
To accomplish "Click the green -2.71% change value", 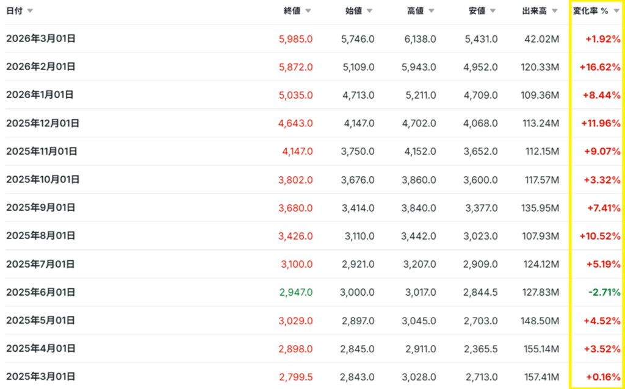I will coord(604,293).
